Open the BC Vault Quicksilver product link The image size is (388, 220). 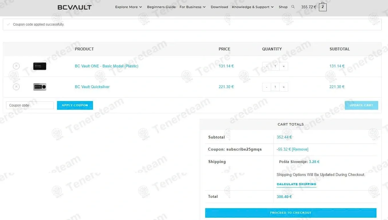[x=92, y=87]
